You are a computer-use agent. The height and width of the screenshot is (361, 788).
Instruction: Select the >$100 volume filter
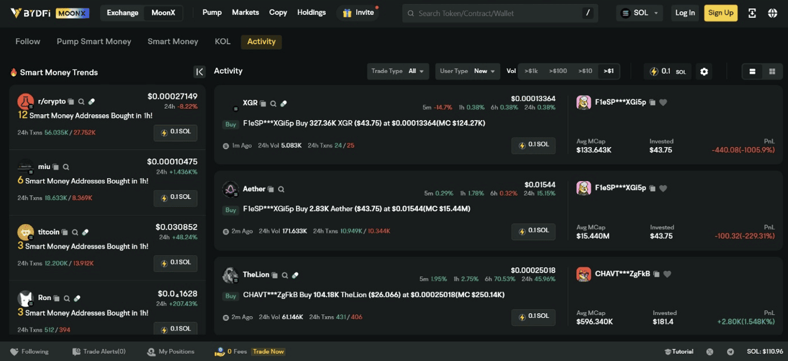point(558,71)
